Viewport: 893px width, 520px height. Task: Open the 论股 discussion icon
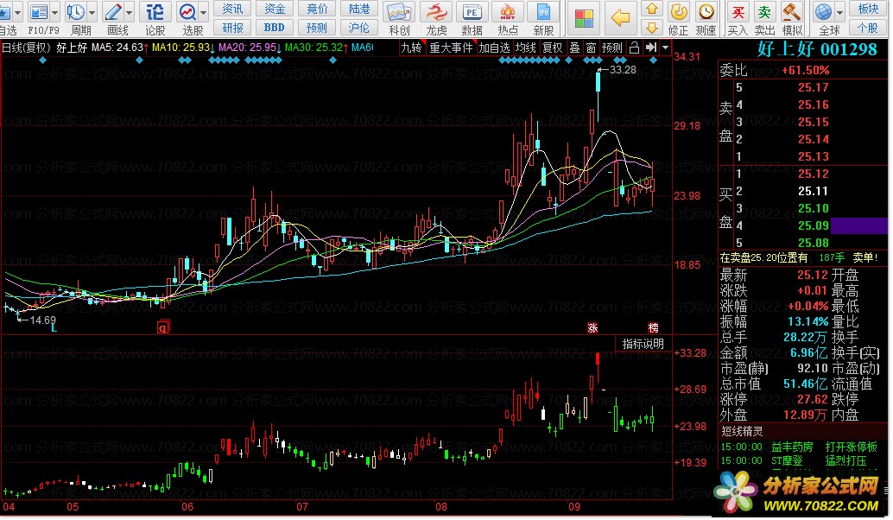click(x=155, y=12)
